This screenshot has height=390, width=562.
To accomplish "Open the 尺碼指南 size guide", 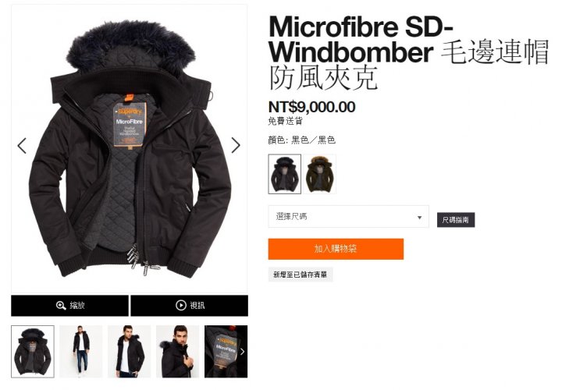I will click(456, 220).
